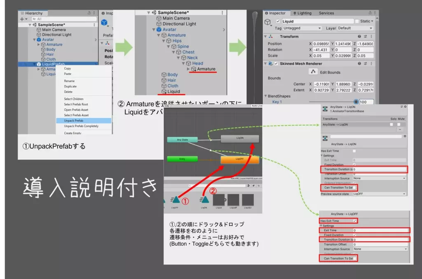This screenshot has width=422, height=279.
Task: Collapse the Skinned Mesh Renderer foldout
Action: (x=265, y=63)
